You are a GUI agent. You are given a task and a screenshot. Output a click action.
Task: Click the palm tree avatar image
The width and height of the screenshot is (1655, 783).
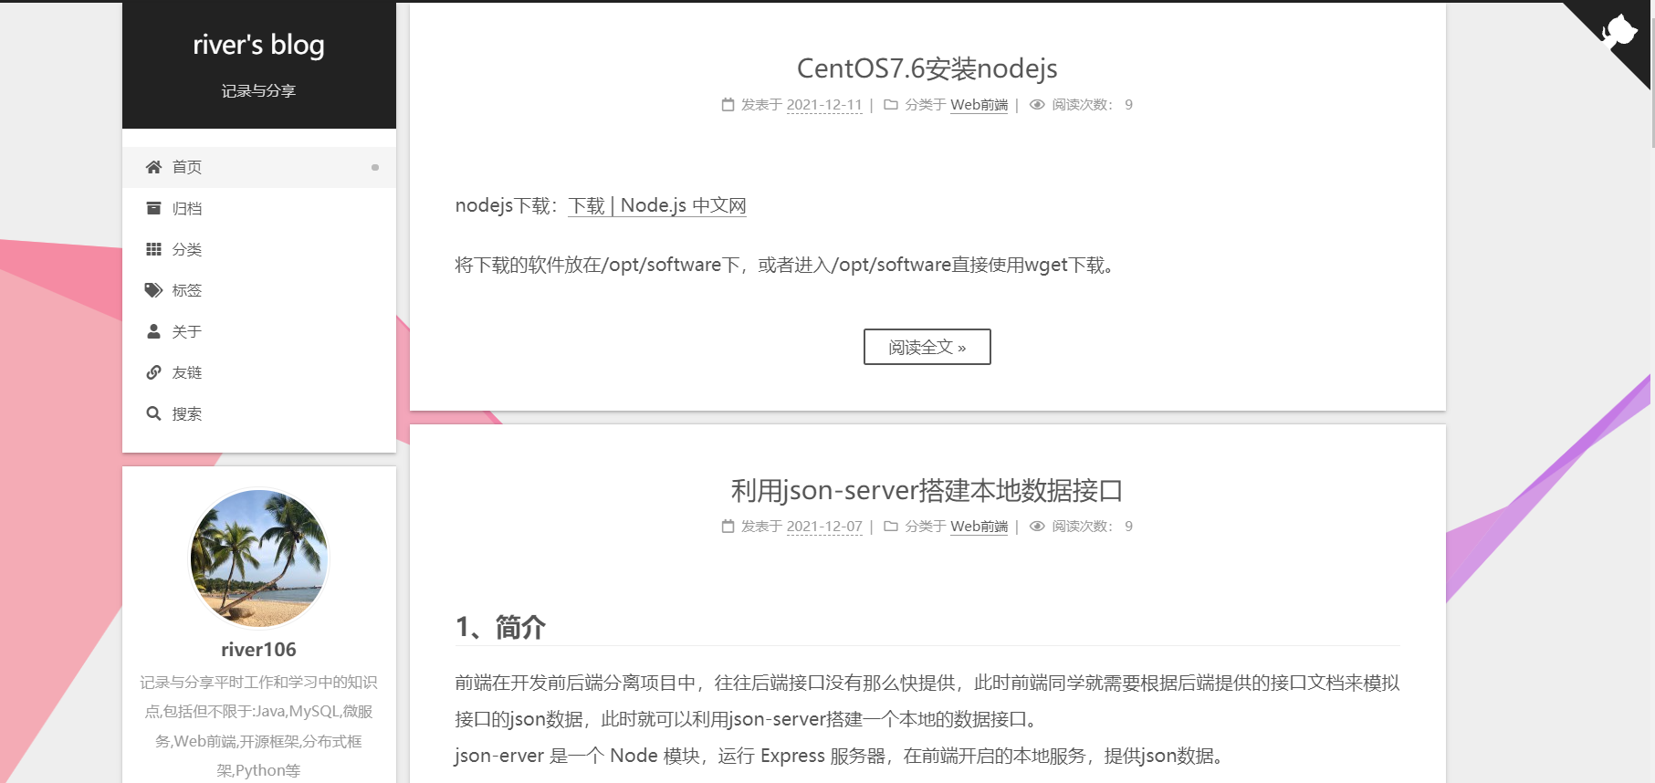pos(259,559)
